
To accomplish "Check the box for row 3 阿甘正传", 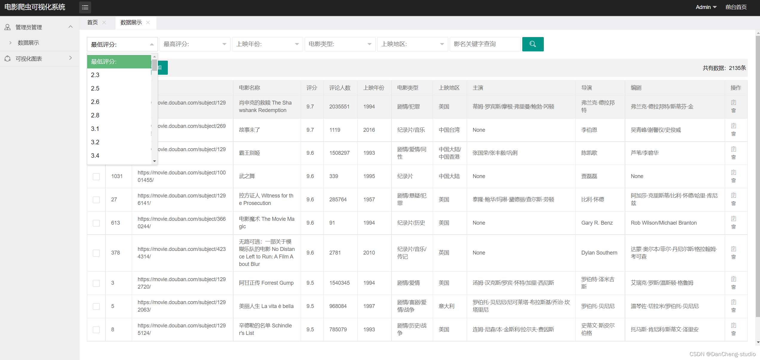I will click(96, 283).
